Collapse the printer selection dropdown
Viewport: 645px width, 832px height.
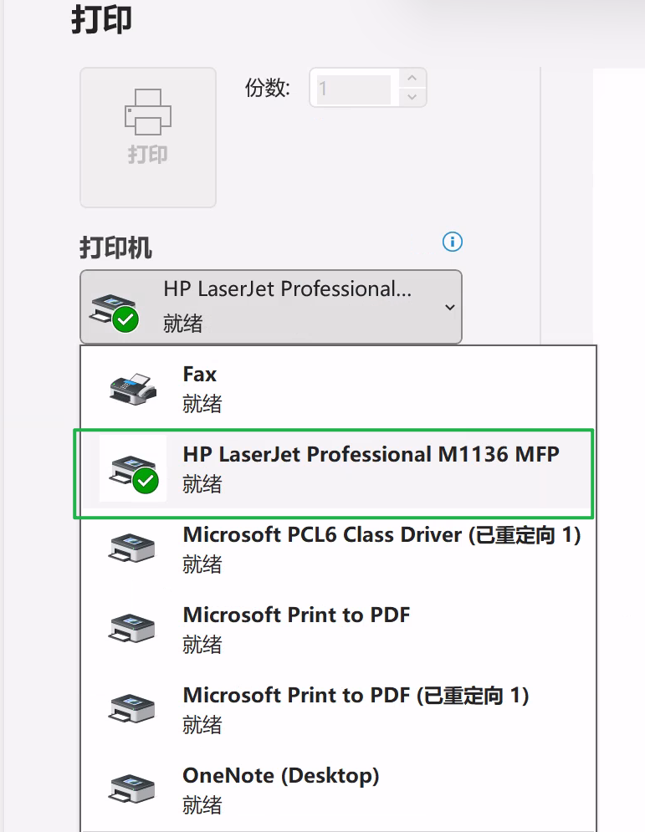(x=270, y=307)
